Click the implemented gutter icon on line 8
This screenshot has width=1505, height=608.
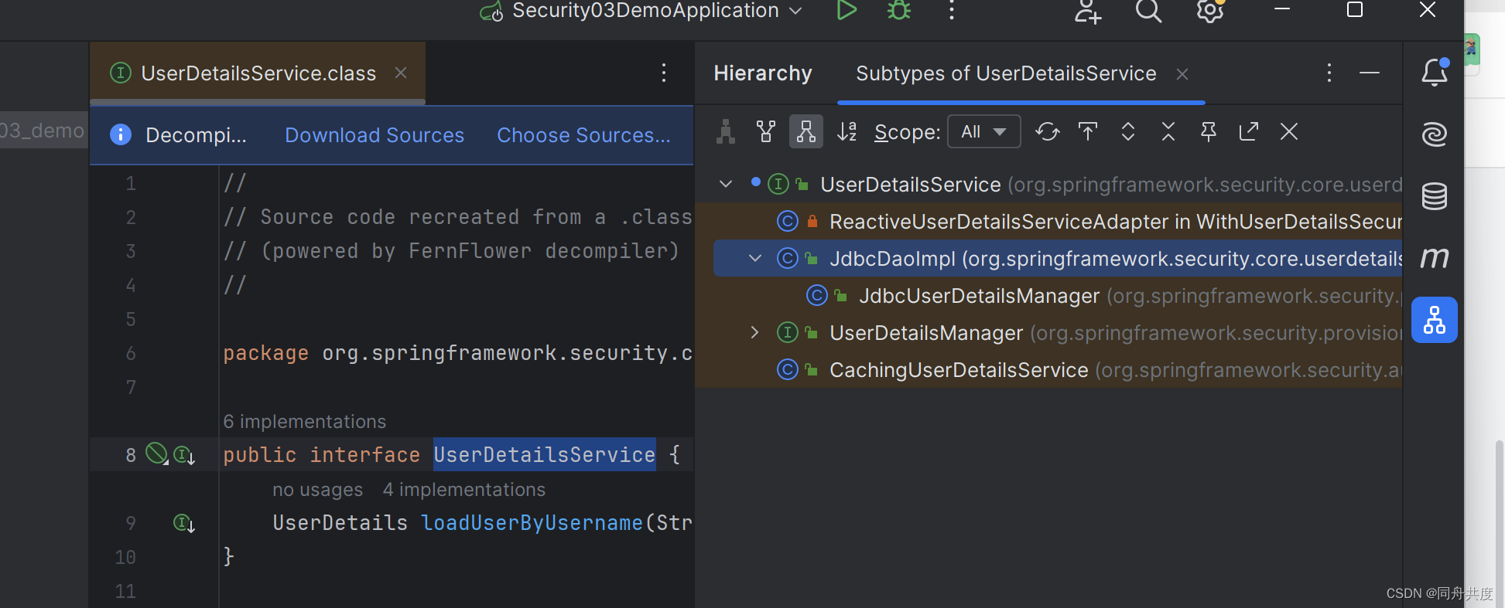pos(184,455)
